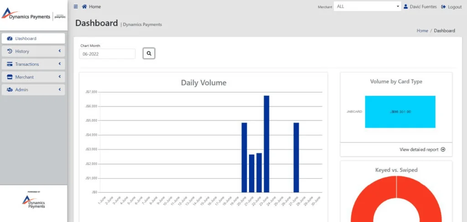The width and height of the screenshot is (467, 222).
Task: Select Dashboard in the sidebar
Action: click(x=33, y=38)
